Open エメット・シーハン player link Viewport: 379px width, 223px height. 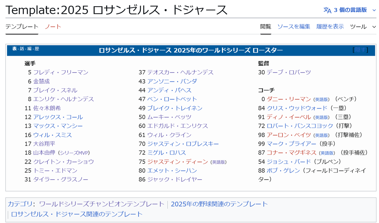172,170
